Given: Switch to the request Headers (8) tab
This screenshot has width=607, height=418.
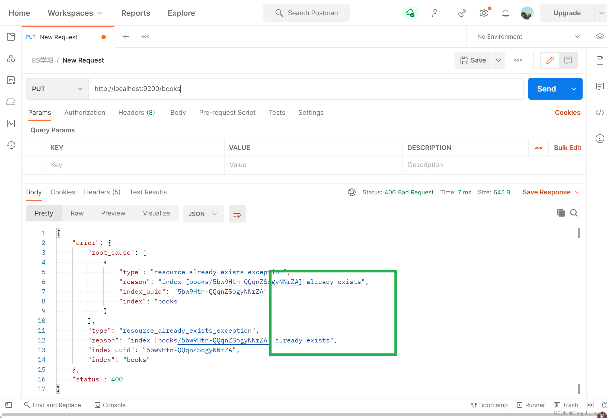Looking at the screenshot, I should 137,113.
